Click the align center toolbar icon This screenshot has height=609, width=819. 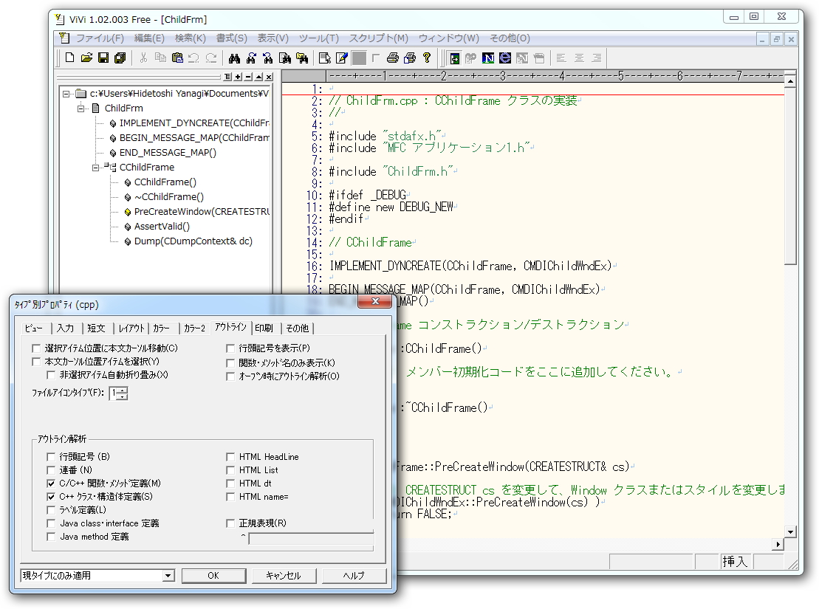(x=579, y=58)
